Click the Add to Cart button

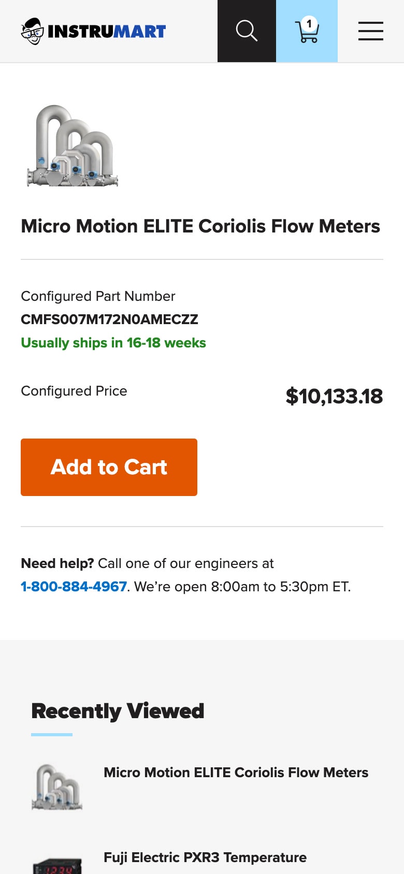pyautogui.click(x=109, y=467)
